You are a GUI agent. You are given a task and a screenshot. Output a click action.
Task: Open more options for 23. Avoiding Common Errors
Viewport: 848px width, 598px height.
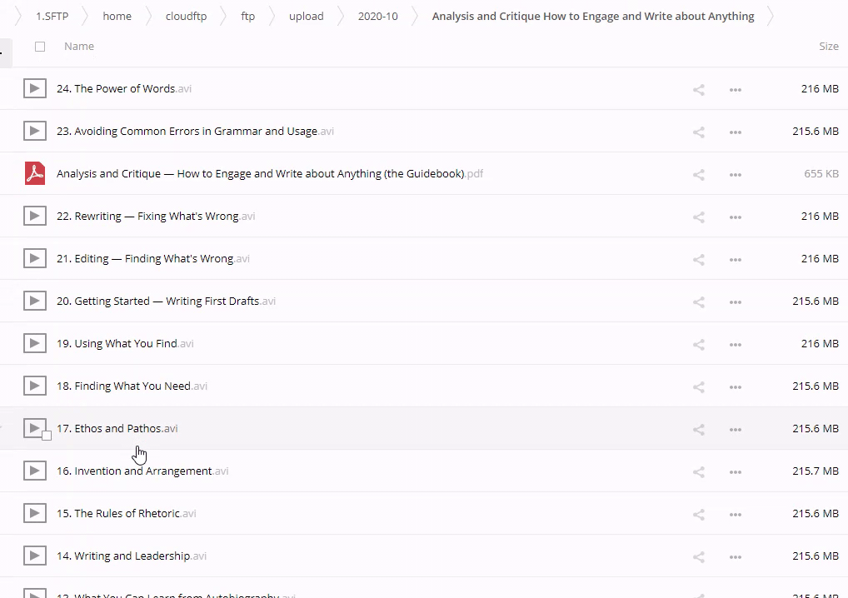pyautogui.click(x=735, y=132)
